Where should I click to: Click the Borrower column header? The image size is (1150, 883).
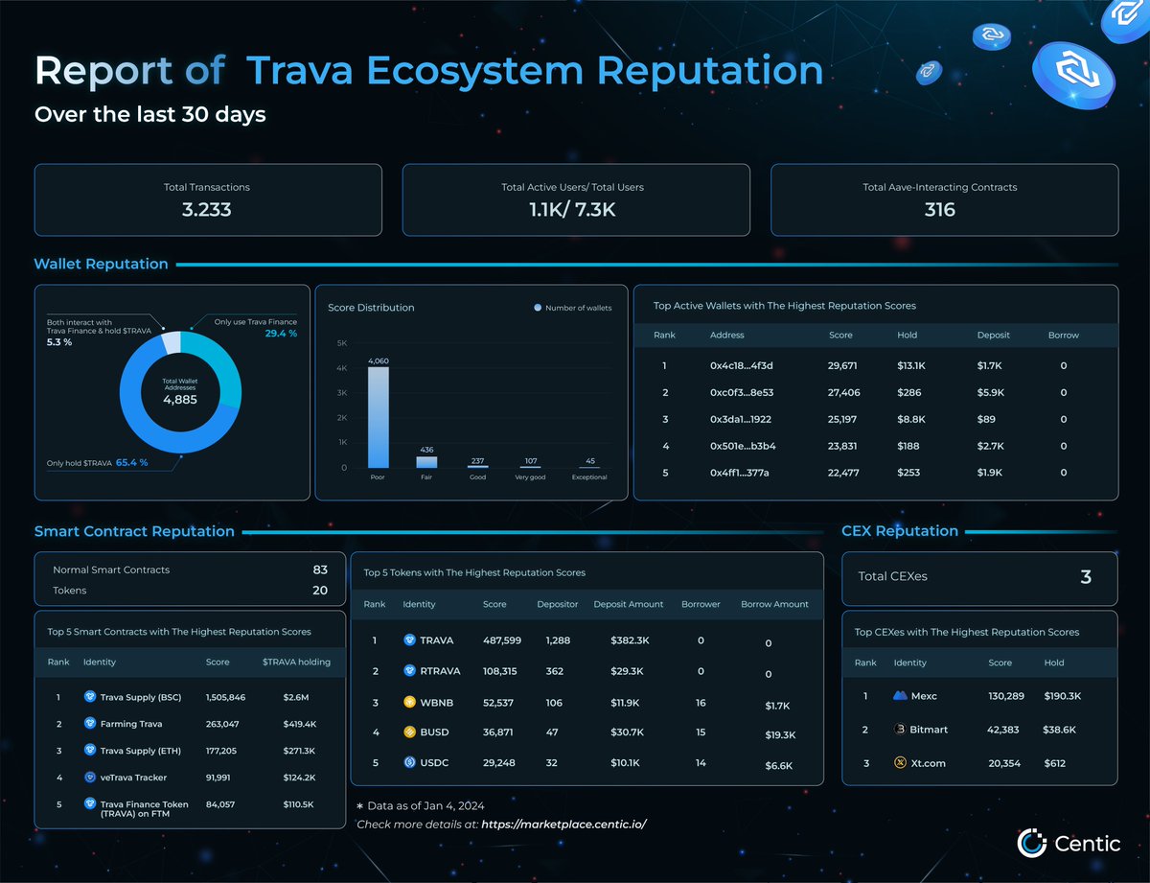[x=701, y=604]
